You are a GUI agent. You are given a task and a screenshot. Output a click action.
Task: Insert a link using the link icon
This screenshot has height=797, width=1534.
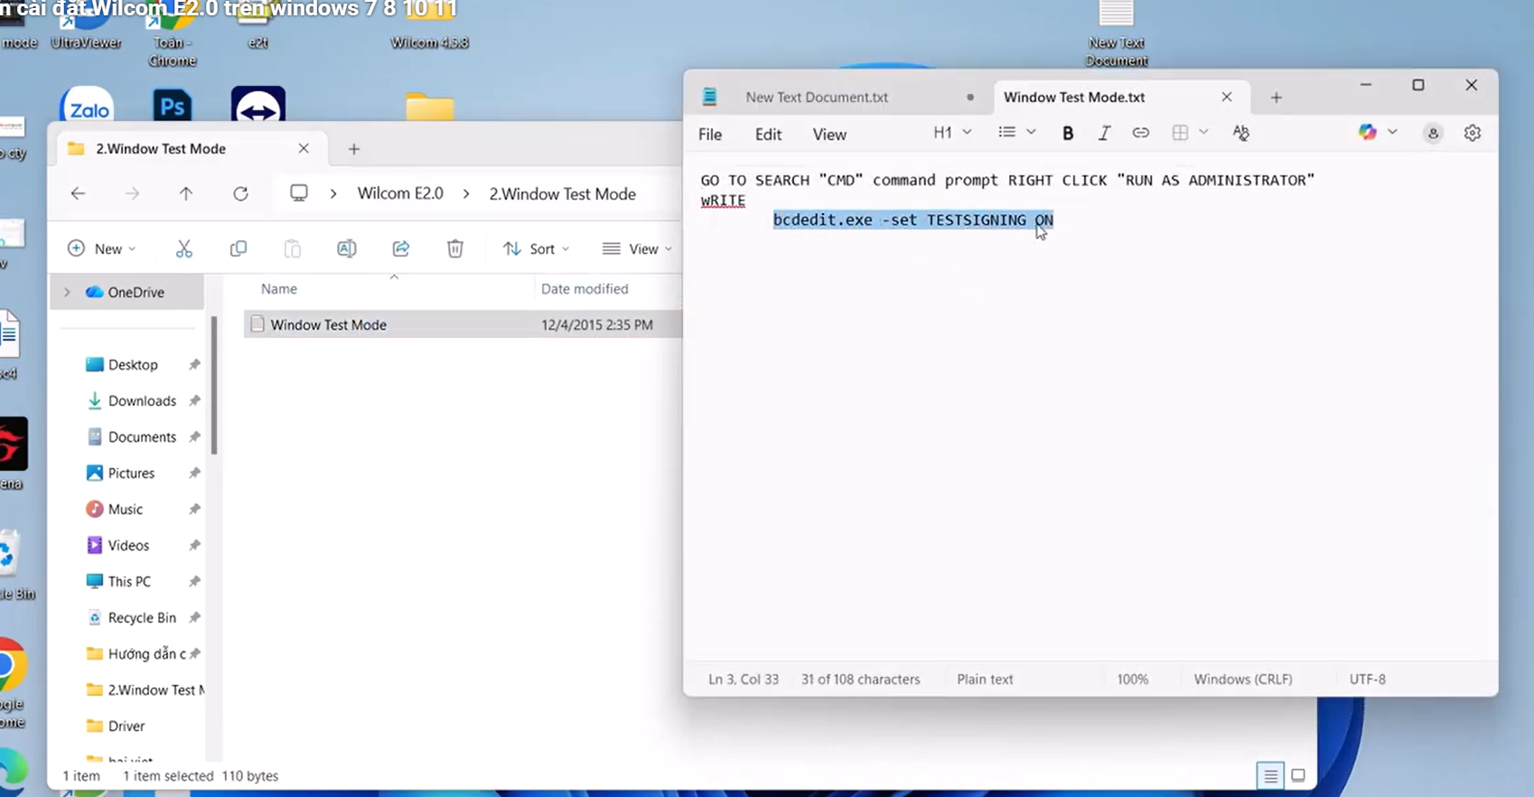(x=1141, y=133)
